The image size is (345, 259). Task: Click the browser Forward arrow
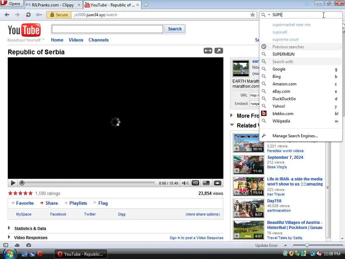(x=18, y=15)
